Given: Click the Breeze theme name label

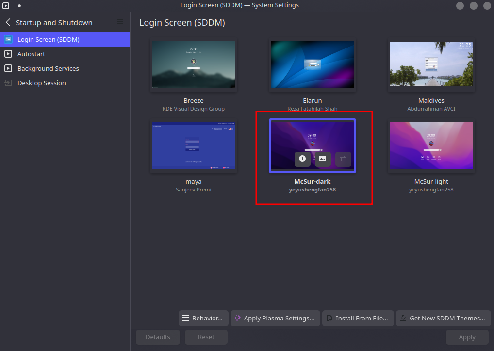Looking at the screenshot, I should coord(194,100).
